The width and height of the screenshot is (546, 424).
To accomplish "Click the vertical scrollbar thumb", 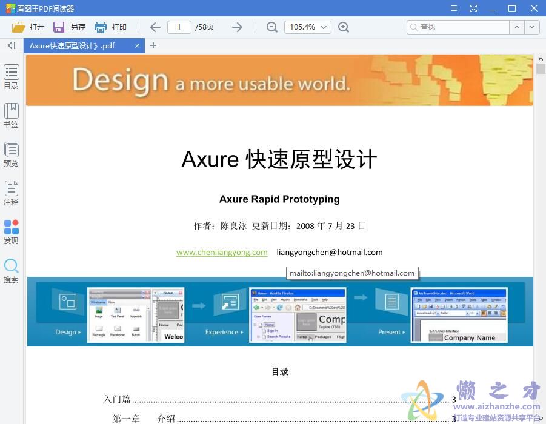I will (x=541, y=68).
